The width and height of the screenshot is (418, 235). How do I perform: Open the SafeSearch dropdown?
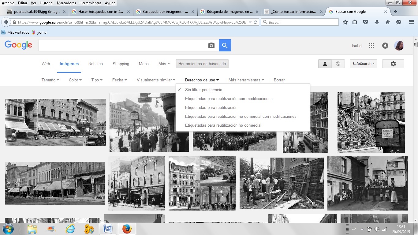coord(364,64)
